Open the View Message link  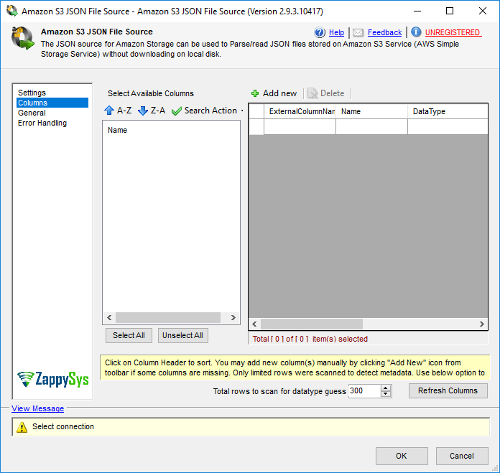point(37,408)
